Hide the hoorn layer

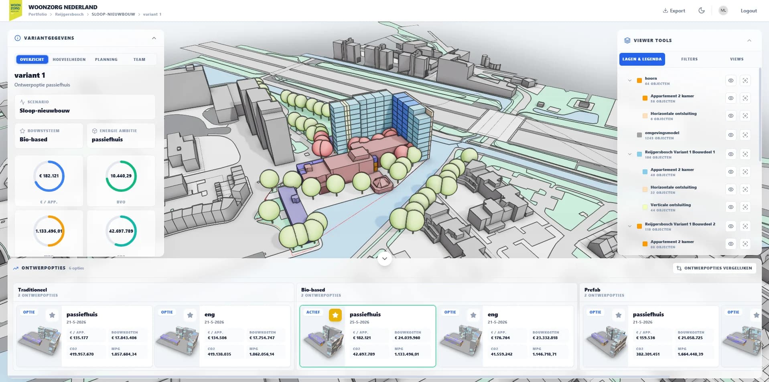(731, 80)
